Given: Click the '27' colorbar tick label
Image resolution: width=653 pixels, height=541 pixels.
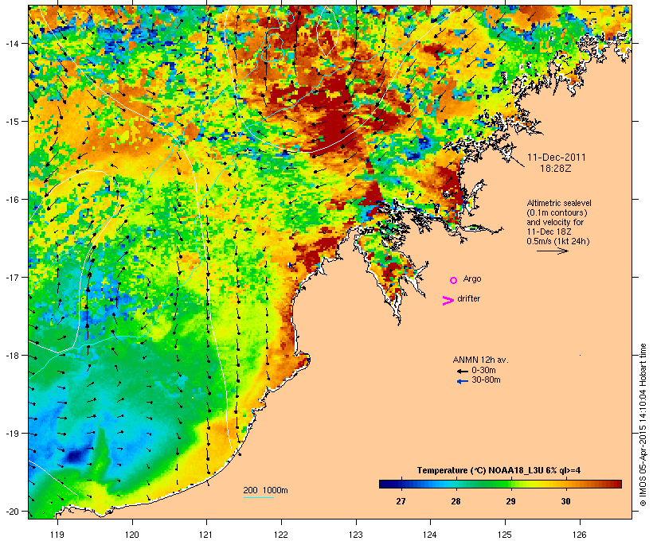Looking at the screenshot, I should pos(401,501).
